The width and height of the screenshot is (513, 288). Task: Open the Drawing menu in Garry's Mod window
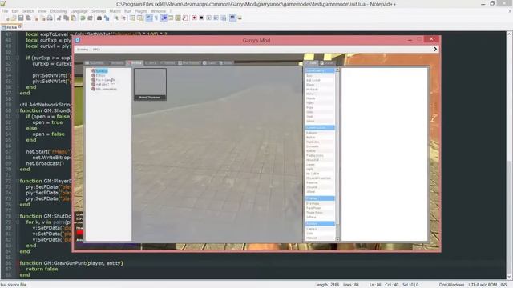tap(83, 50)
